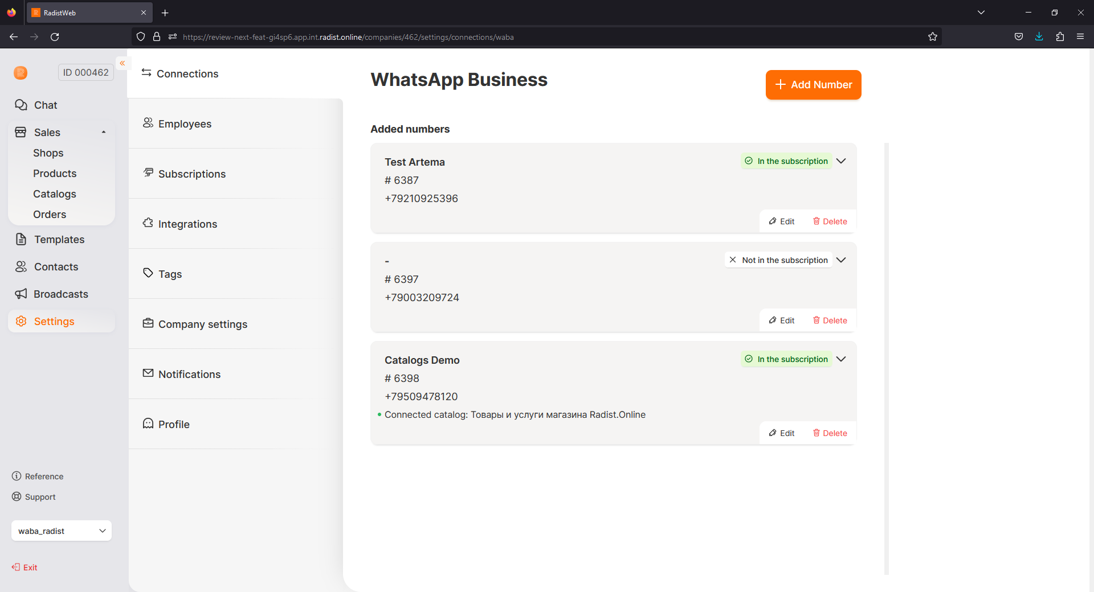The image size is (1094, 592).
Task: Click the Broadcasts megaphone icon
Action: pyautogui.click(x=21, y=294)
